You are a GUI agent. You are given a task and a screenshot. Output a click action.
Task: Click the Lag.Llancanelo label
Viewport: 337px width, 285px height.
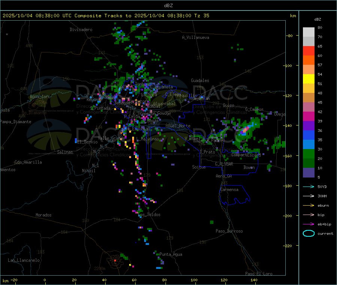(x=24, y=260)
